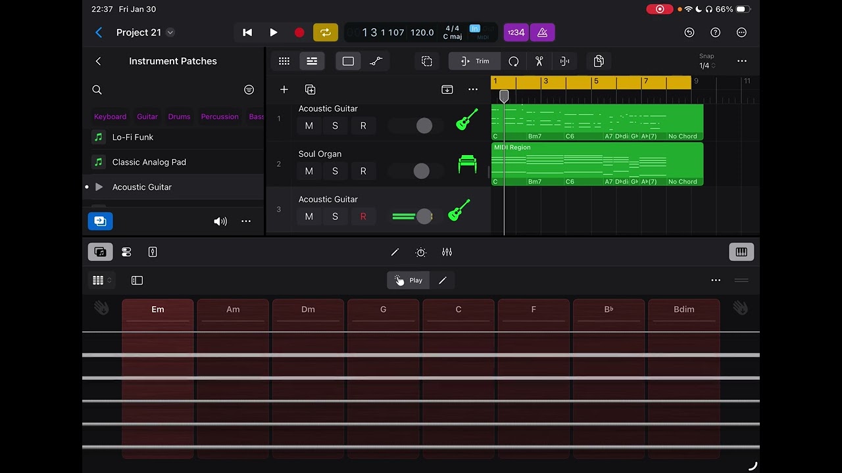842x473 pixels.
Task: Show automation curve view
Action: pos(376,61)
